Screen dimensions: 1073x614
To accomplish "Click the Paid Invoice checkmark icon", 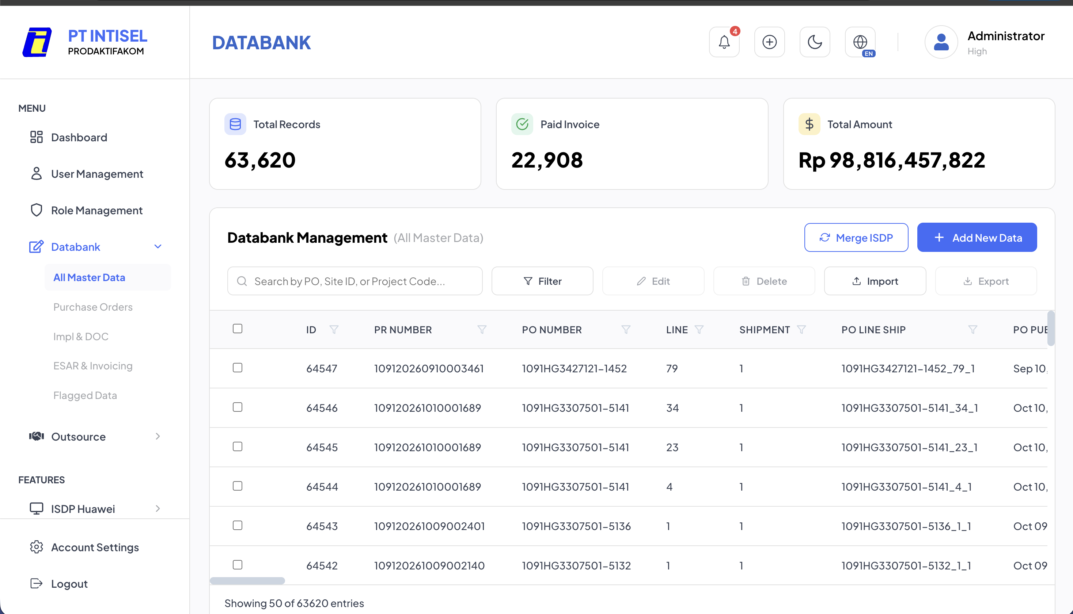I will click(522, 124).
